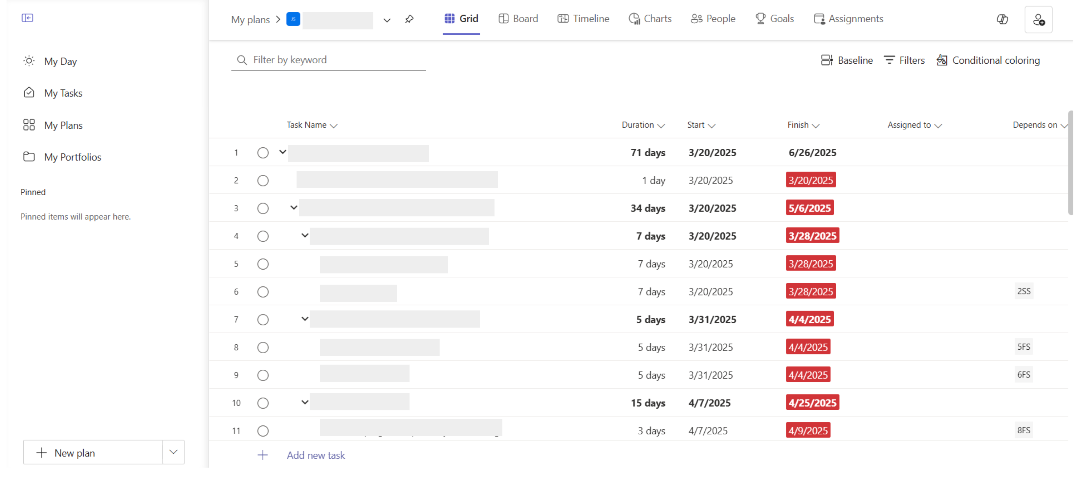This screenshot has height=478, width=1079.
Task: Focus the Filter by keyword field
Action: (328, 60)
